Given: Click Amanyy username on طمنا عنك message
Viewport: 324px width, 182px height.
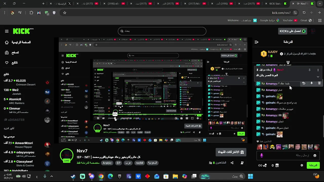Looking at the screenshot, I should (271, 84).
